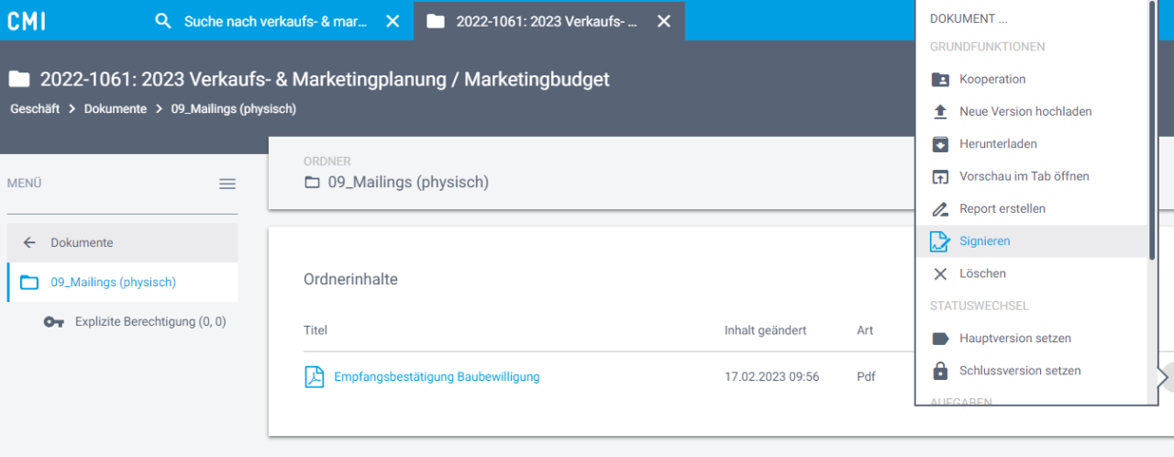Choose 'Kooperation' from document menu
This screenshot has height=457, width=1174.
point(1031,79)
